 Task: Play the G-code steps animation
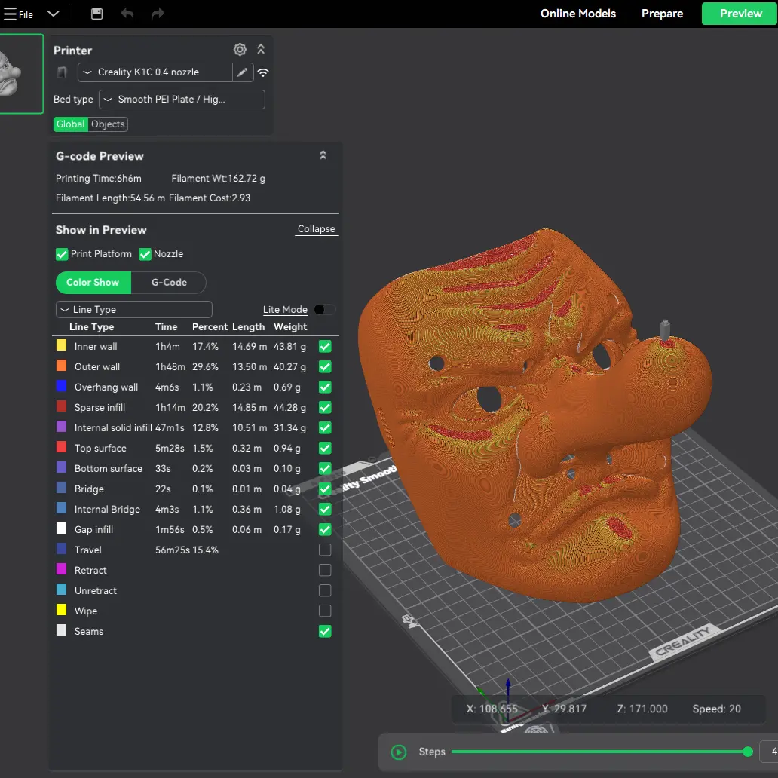click(x=399, y=752)
